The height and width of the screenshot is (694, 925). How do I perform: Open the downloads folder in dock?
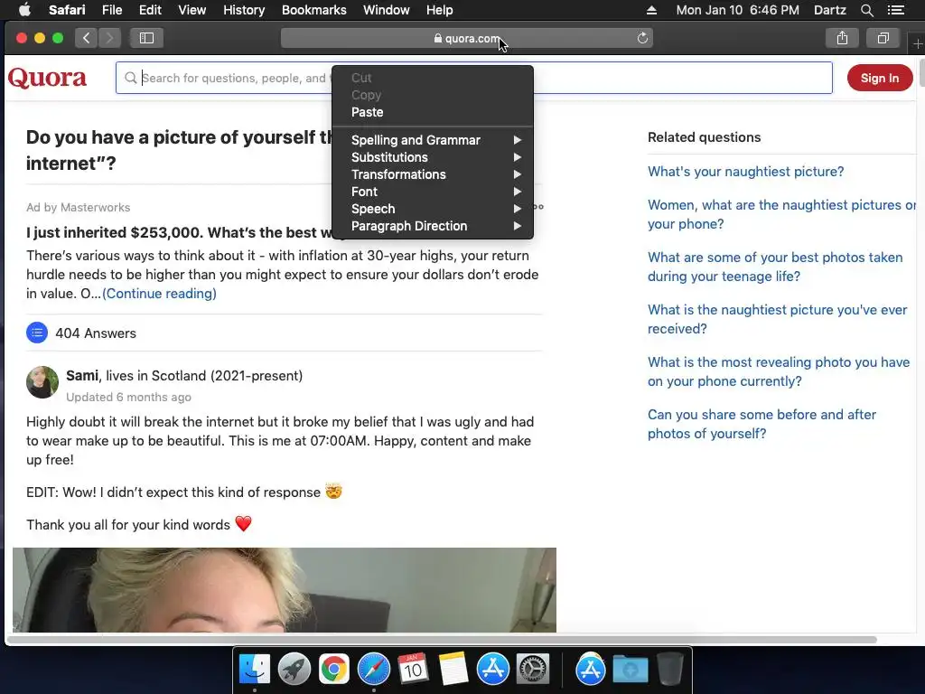[630, 670]
